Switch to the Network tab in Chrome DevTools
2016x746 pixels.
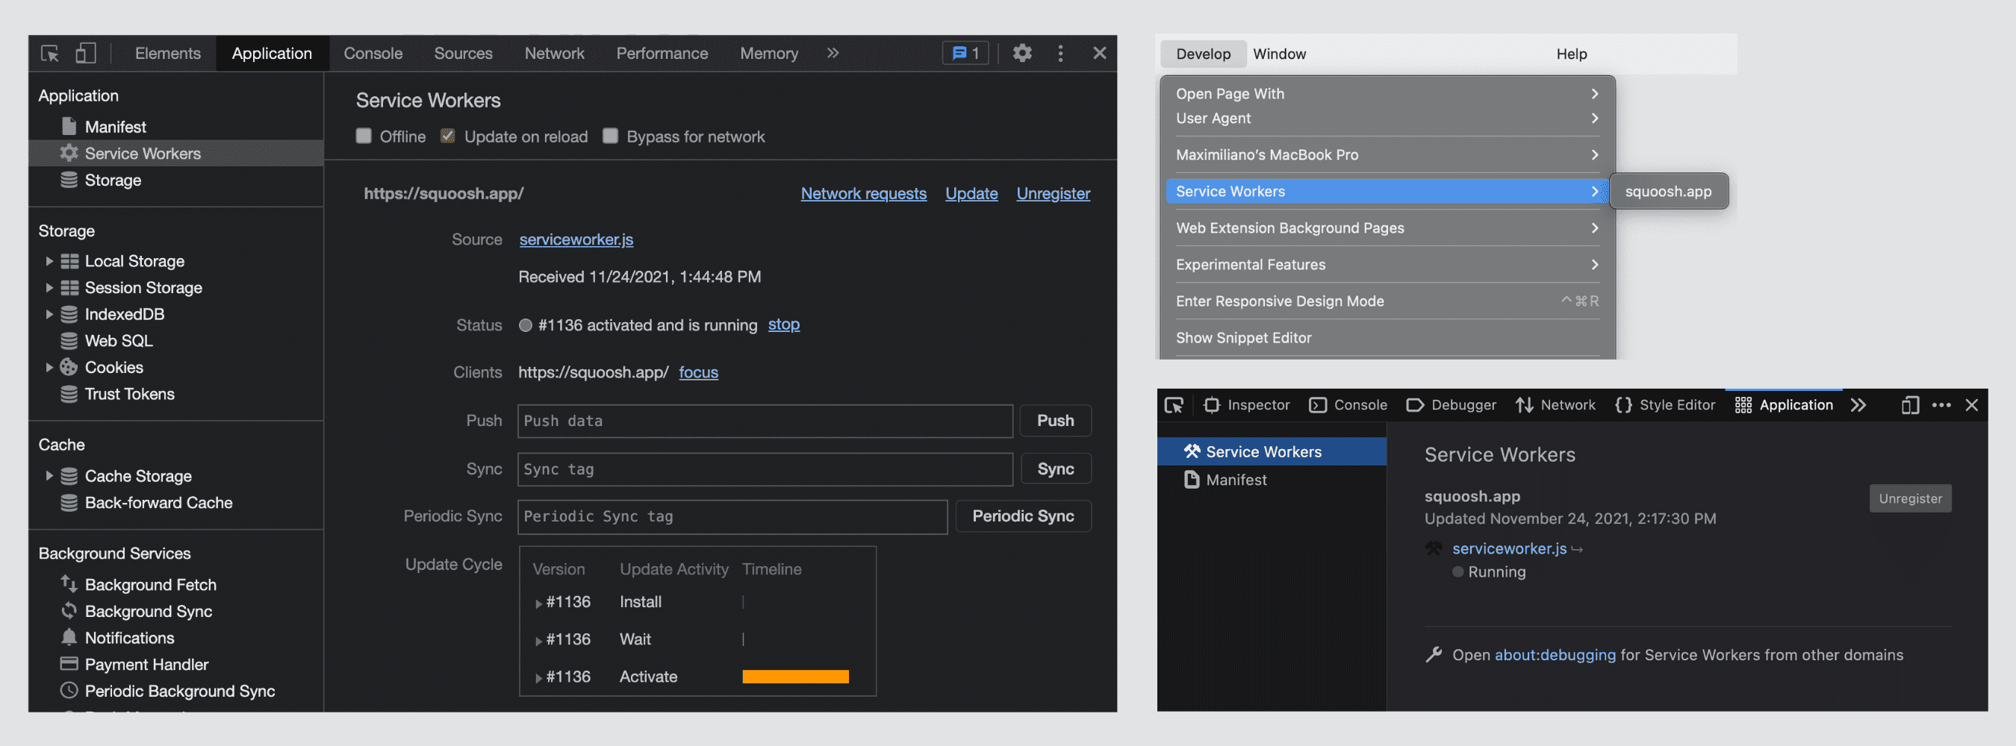555,52
